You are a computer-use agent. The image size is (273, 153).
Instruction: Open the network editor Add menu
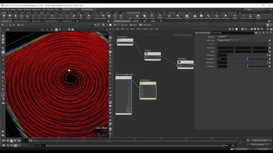[x=117, y=29]
